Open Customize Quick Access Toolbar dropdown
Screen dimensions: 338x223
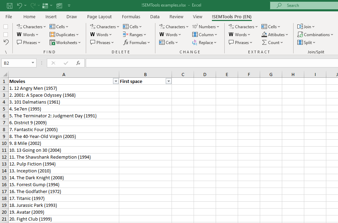click(x=69, y=6)
